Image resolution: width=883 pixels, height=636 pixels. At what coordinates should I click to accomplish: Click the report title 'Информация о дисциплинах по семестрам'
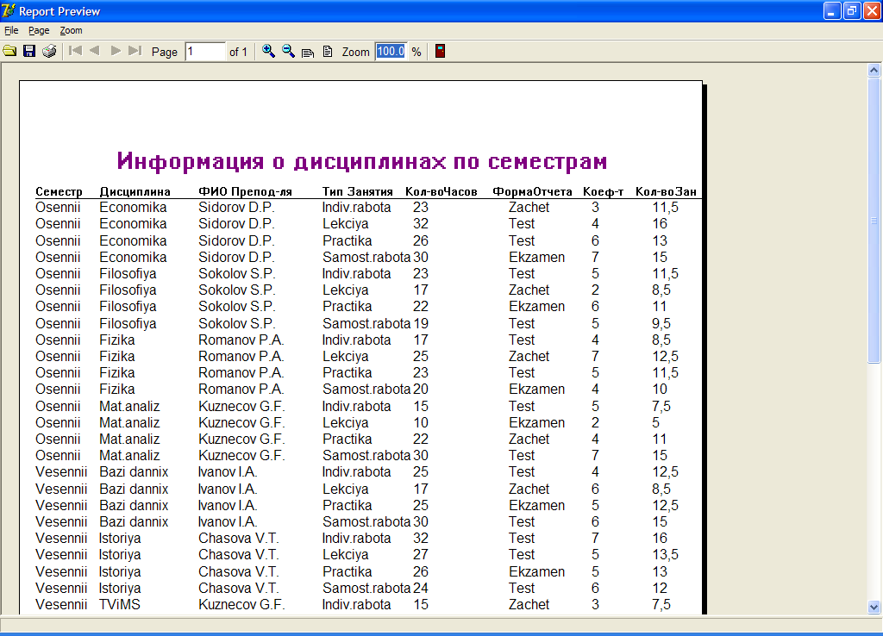click(362, 161)
